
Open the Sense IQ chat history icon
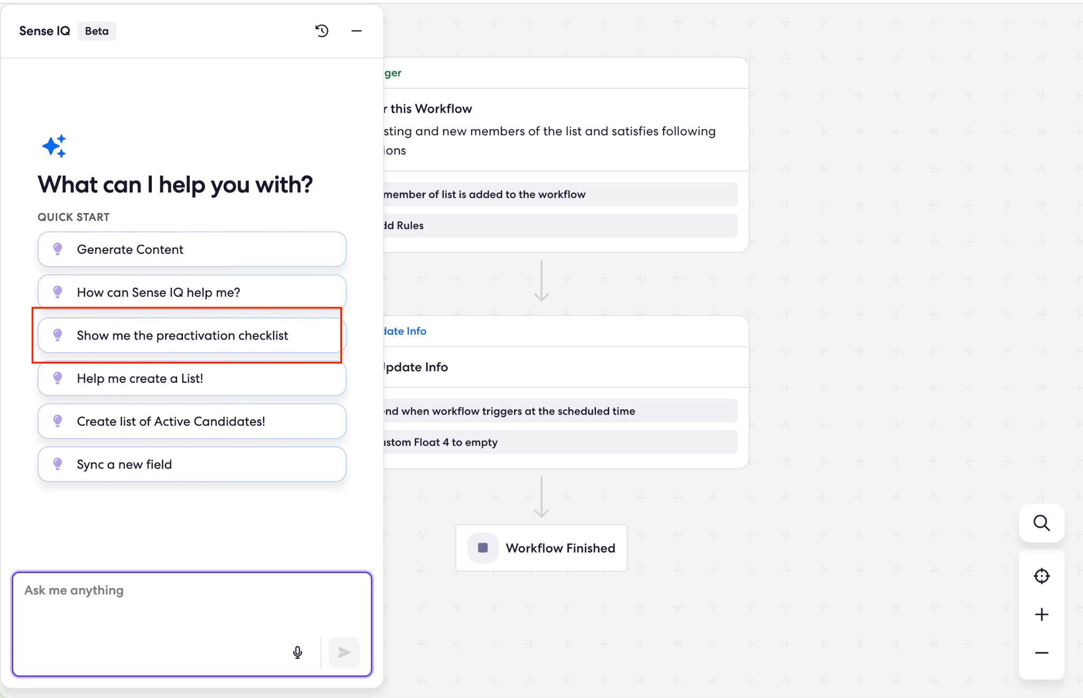tap(322, 31)
